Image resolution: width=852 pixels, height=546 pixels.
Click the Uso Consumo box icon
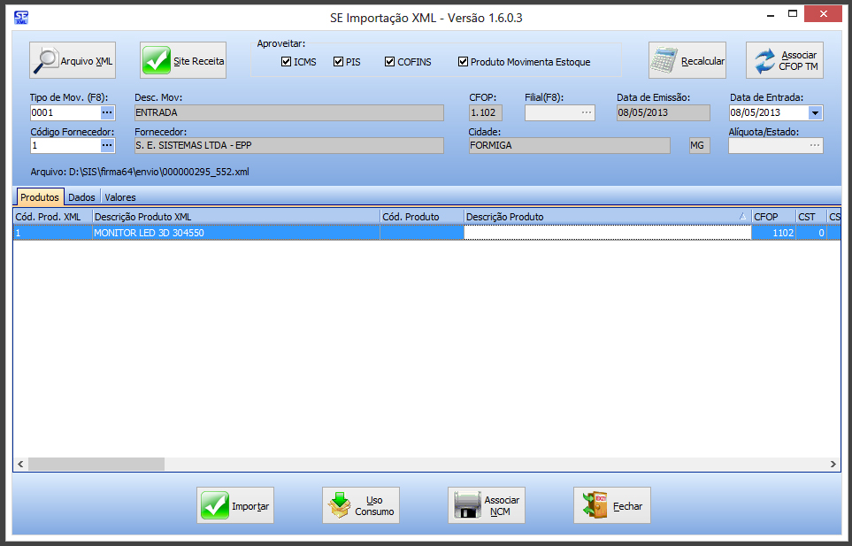click(340, 506)
